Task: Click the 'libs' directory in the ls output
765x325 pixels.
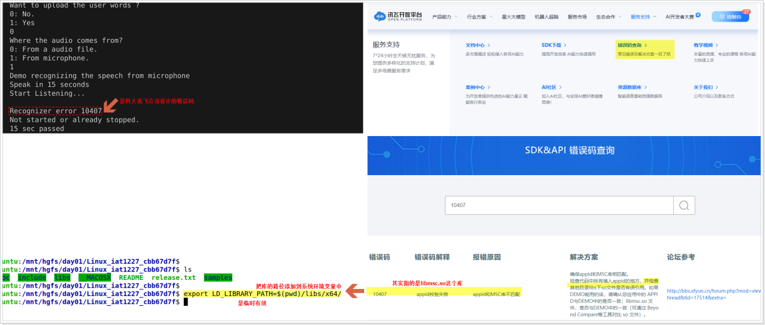Action: tap(62, 277)
